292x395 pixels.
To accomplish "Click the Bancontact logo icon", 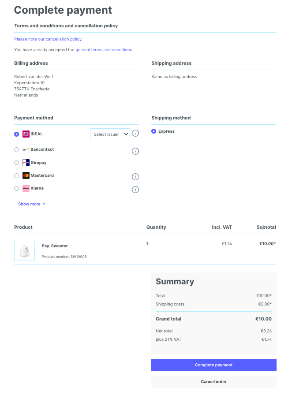I will click(x=26, y=149).
